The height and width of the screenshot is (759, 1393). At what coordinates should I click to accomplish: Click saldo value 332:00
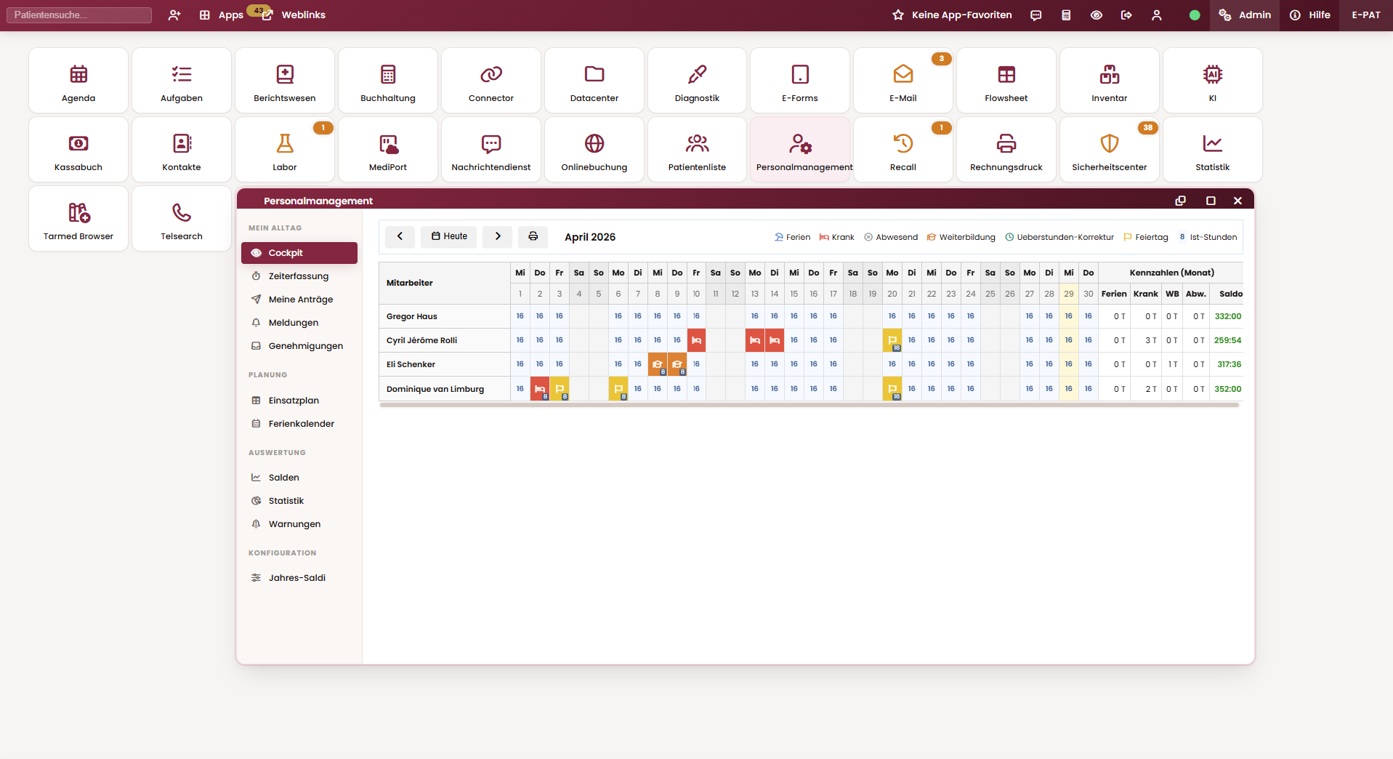pyautogui.click(x=1228, y=316)
